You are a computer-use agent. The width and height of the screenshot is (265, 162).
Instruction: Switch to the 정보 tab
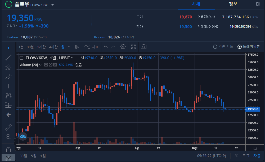coord(233,4)
